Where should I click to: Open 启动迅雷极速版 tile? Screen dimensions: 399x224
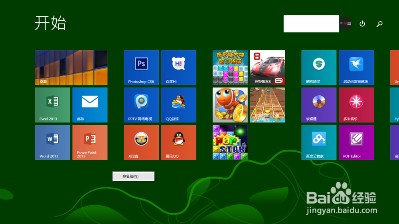356,68
